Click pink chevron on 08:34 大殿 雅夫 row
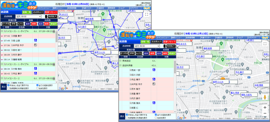The width and height of the screenshot is (270, 122). (2, 69)
